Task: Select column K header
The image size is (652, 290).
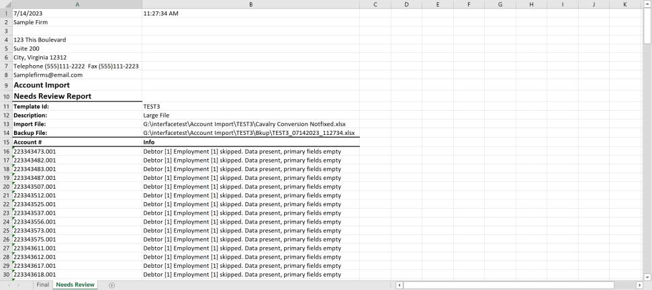Action: pos(625,4)
